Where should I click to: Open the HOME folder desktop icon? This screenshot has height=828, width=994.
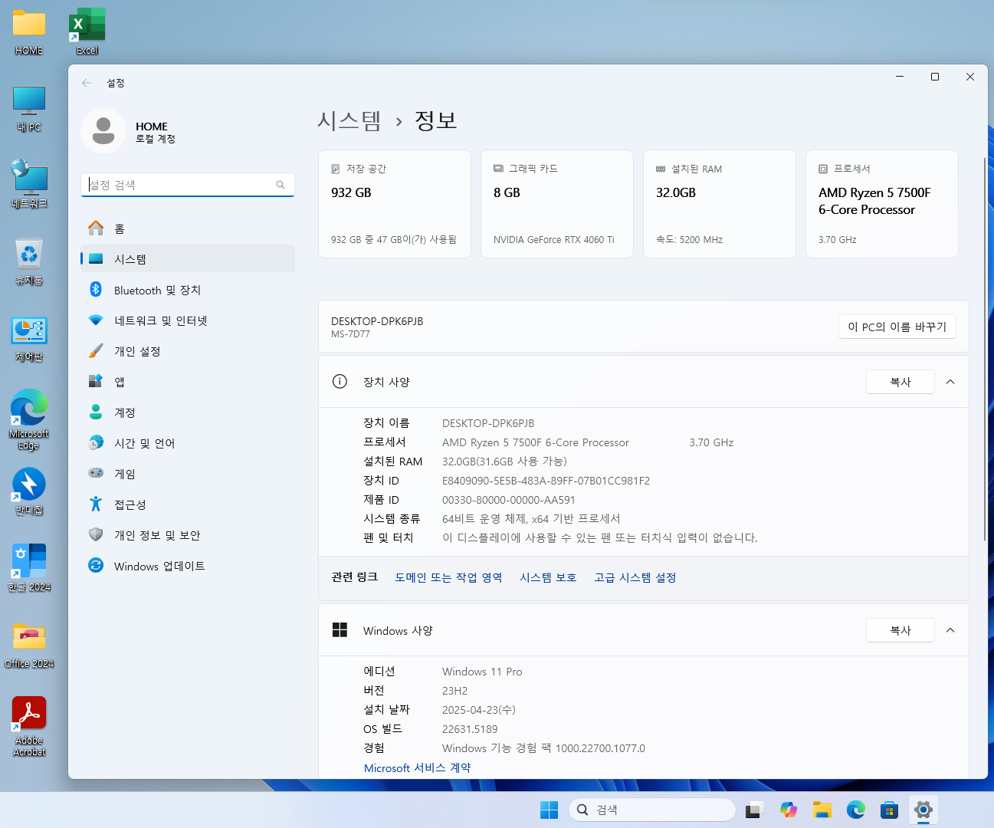click(x=29, y=32)
